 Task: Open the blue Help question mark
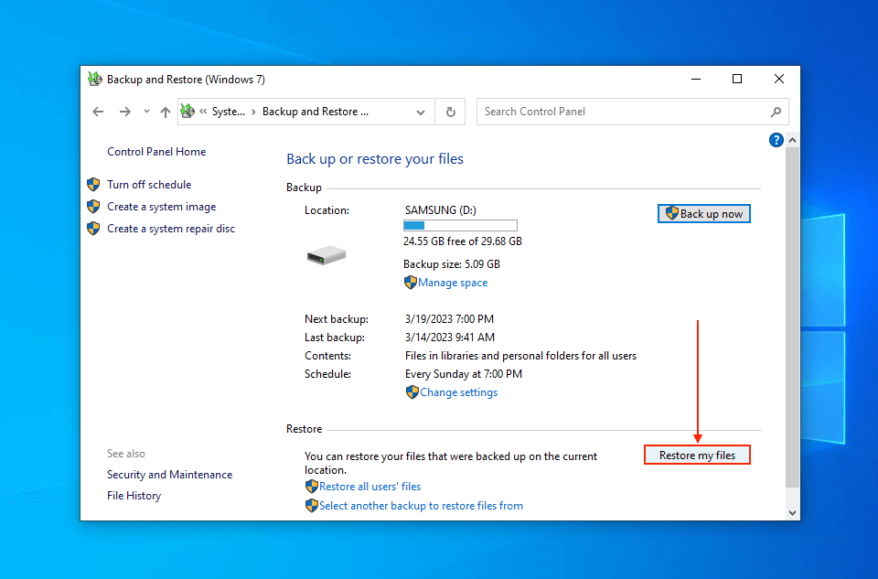pos(776,140)
